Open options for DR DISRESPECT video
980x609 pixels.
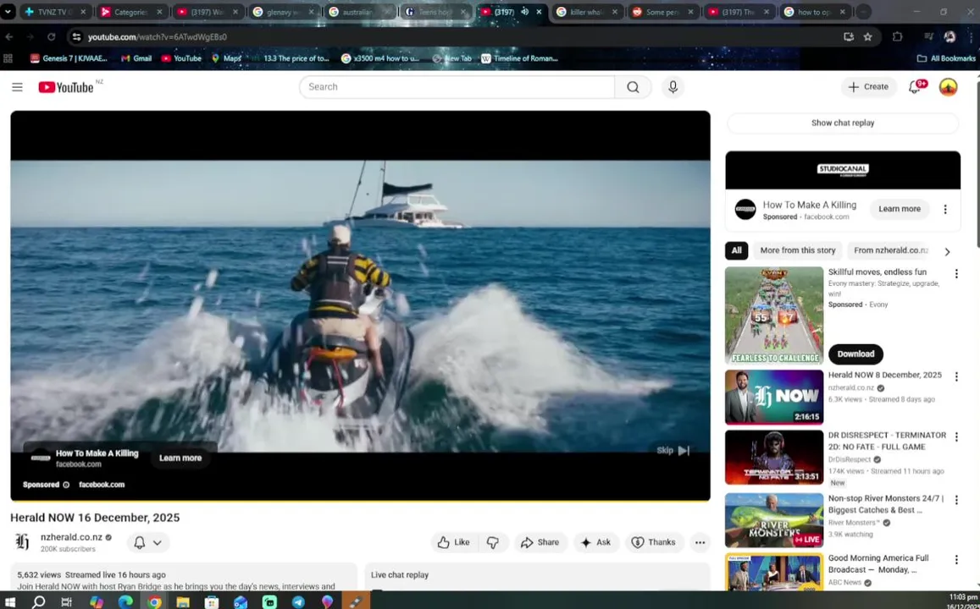click(x=955, y=436)
